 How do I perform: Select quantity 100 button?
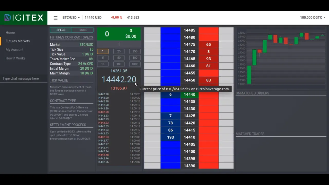point(119,64)
